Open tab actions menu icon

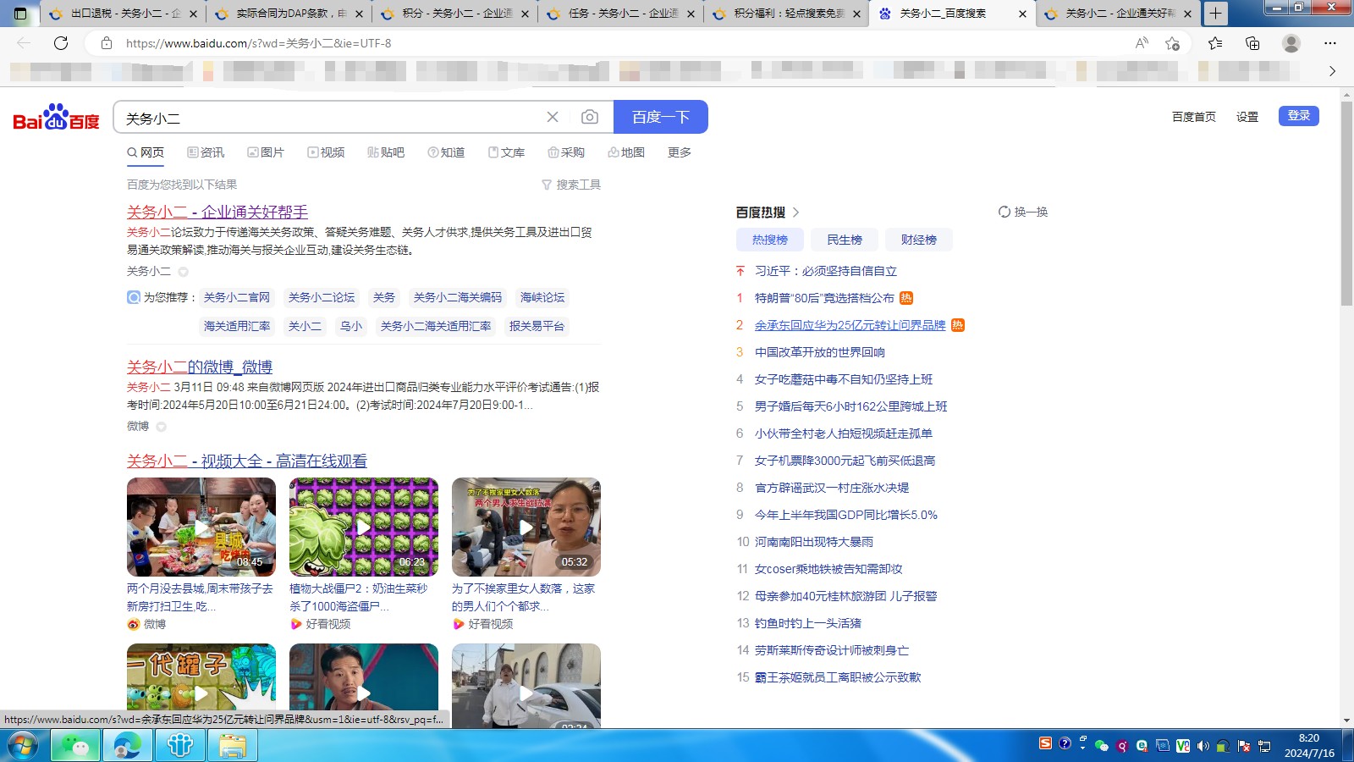(x=21, y=14)
